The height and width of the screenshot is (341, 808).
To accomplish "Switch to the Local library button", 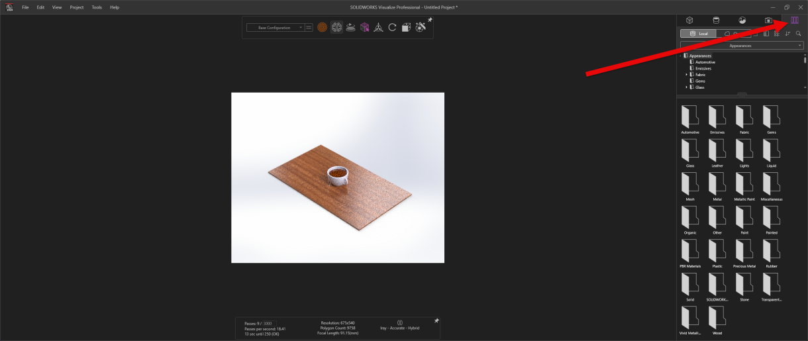I will point(699,33).
